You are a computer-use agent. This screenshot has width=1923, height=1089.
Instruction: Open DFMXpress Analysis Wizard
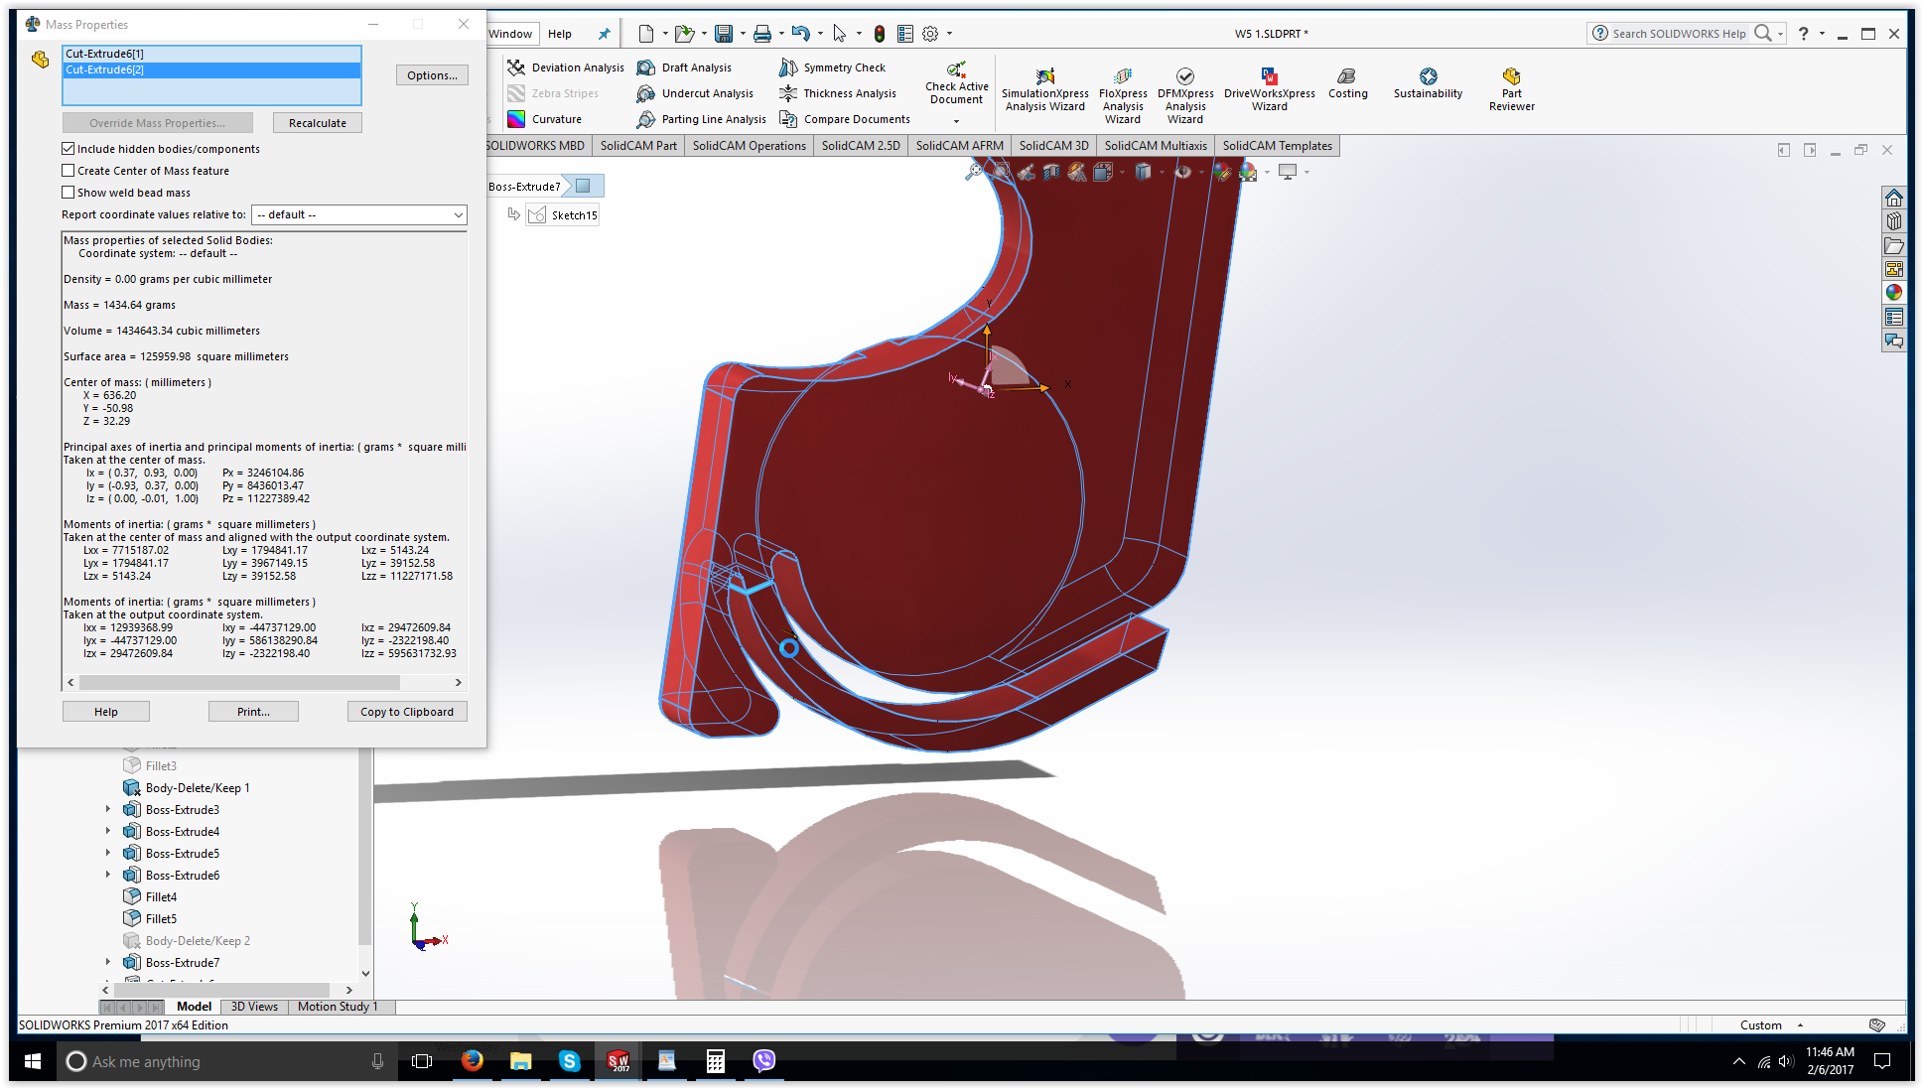click(1185, 95)
